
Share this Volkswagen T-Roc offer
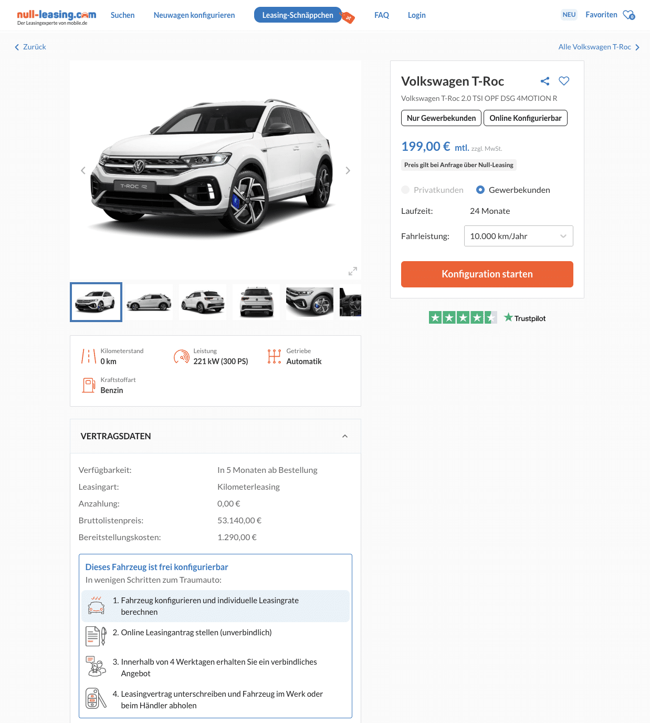545,81
